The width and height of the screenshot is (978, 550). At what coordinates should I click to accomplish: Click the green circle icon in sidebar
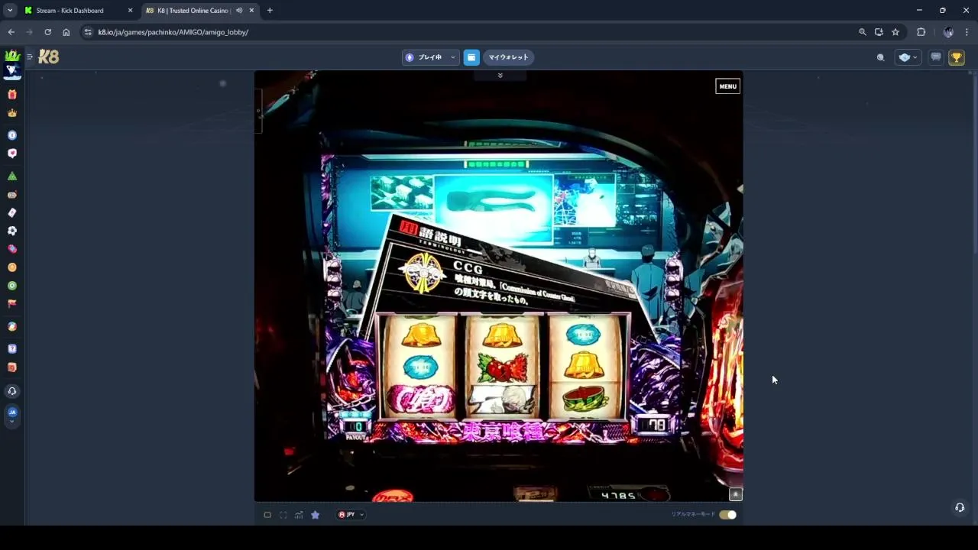(12, 286)
